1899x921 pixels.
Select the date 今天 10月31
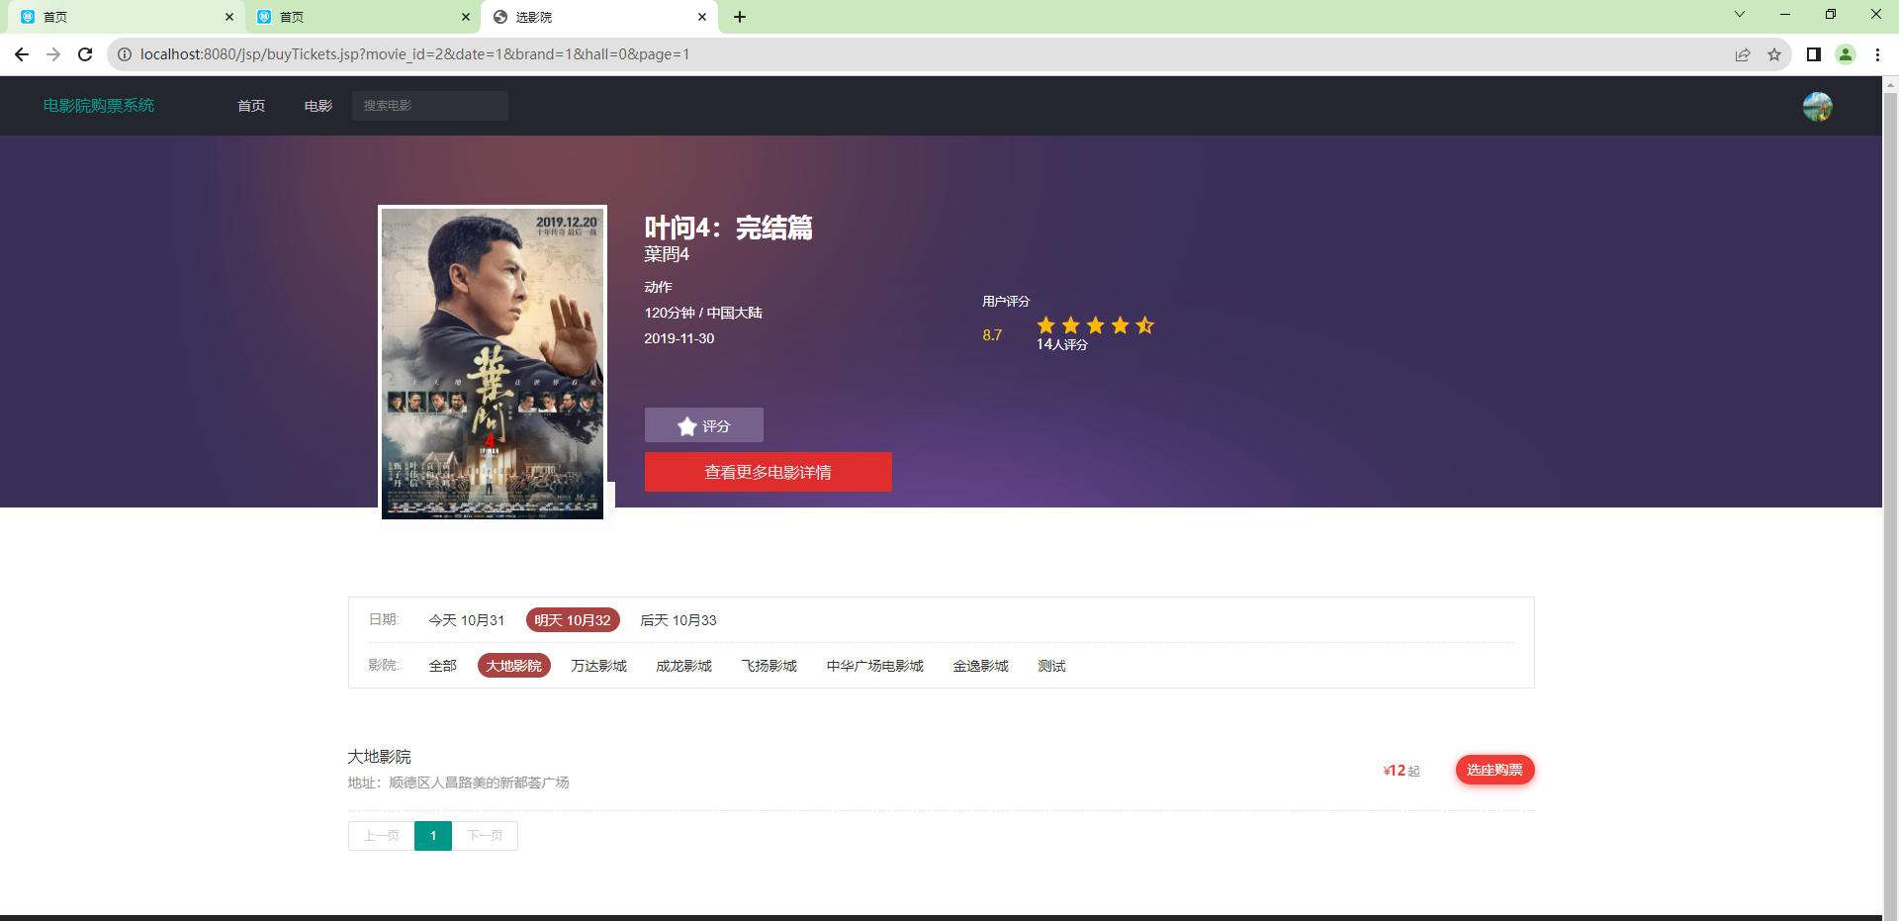tap(465, 620)
